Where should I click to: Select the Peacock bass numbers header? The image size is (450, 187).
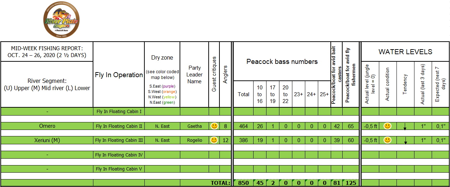point(282,61)
